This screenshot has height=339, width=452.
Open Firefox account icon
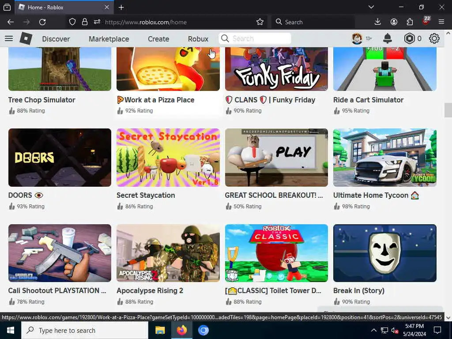click(394, 22)
